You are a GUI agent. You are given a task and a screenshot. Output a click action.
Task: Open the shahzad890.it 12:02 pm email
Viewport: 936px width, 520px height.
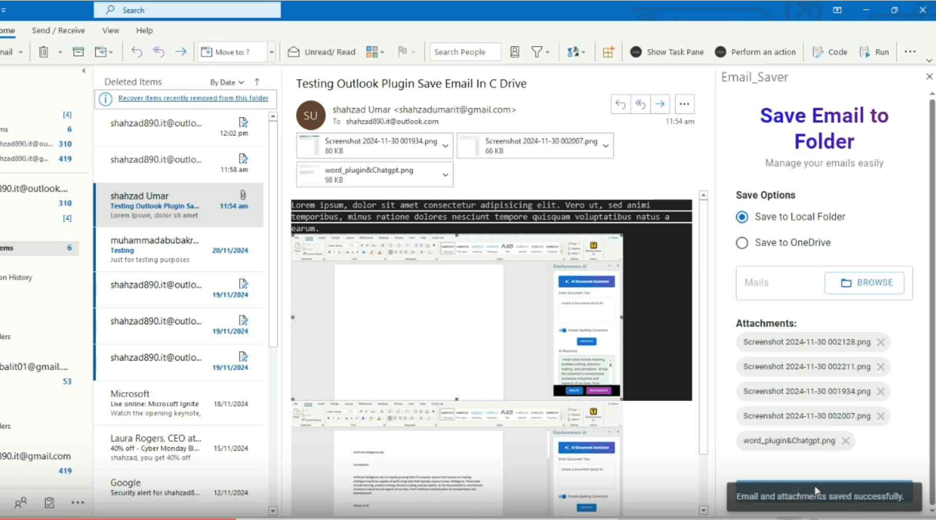click(x=179, y=128)
